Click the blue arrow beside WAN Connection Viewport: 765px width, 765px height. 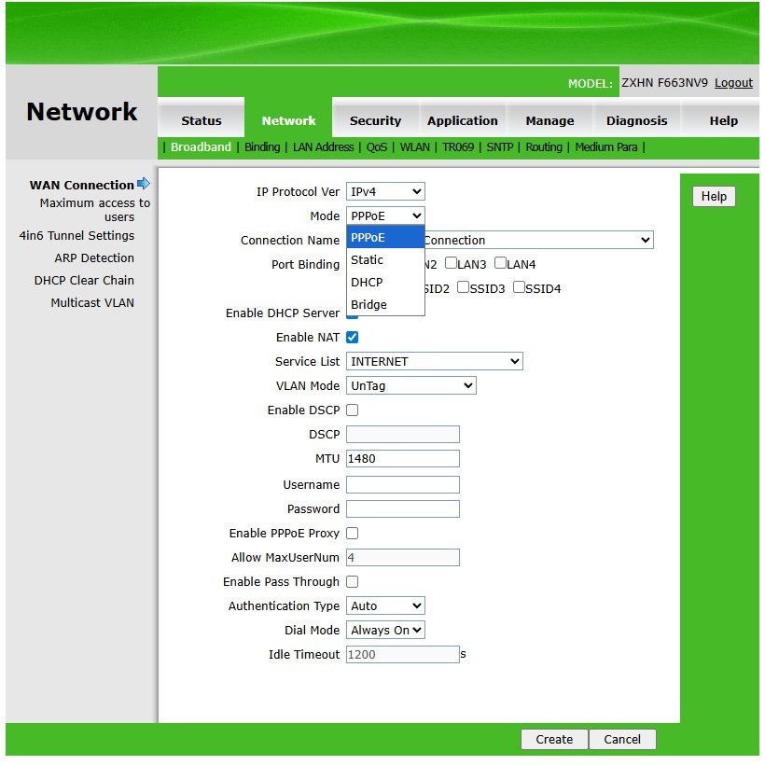point(143,184)
